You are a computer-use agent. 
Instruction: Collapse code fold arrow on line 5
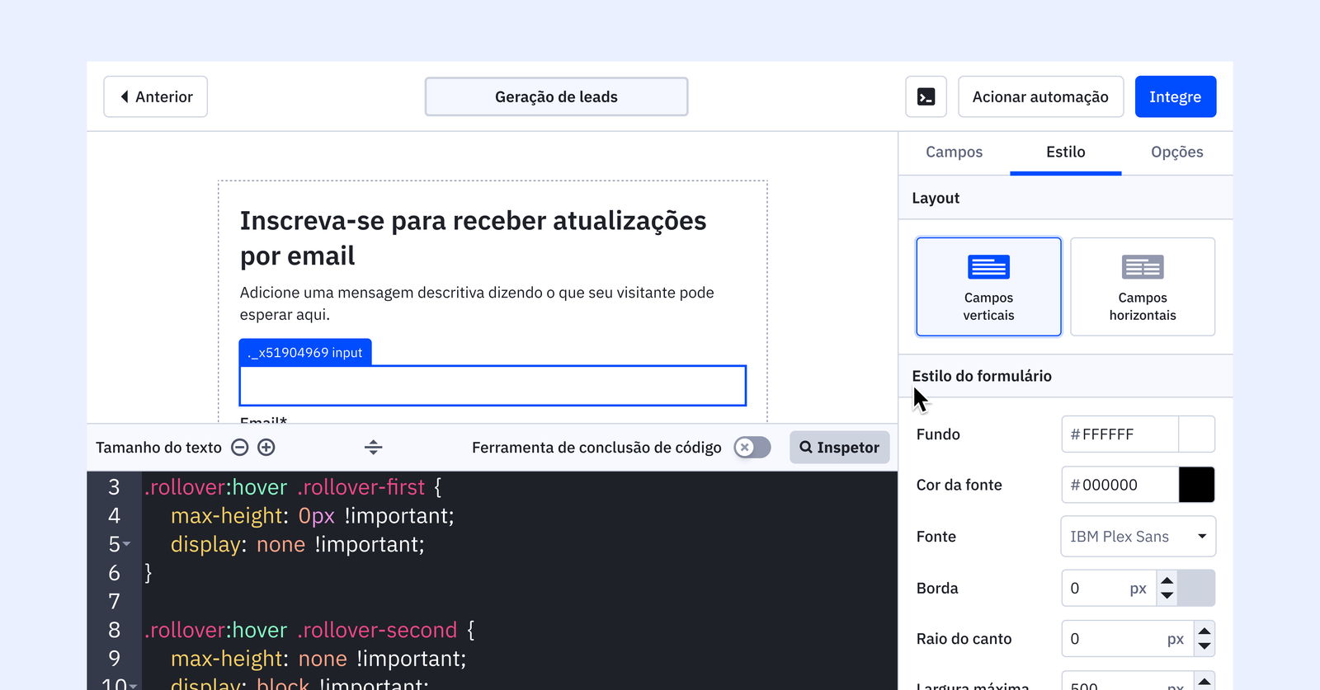(127, 545)
